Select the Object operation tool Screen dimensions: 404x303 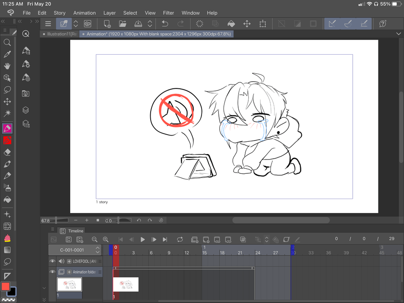click(x=7, y=78)
